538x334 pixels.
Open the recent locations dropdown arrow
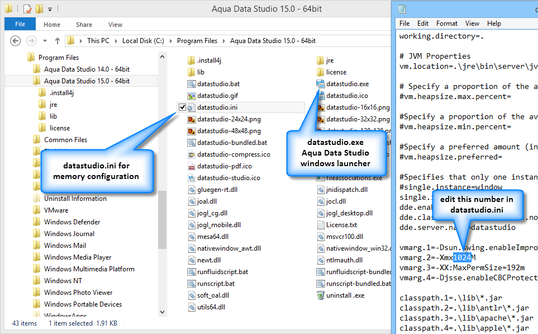pyautogui.click(x=46, y=41)
